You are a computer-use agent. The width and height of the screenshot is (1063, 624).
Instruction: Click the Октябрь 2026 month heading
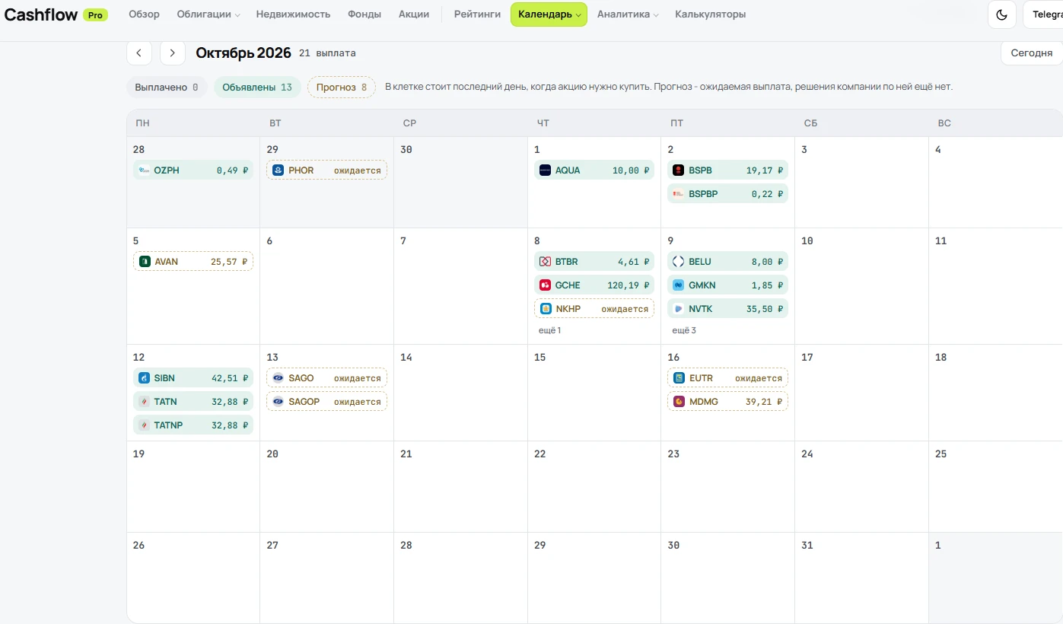[243, 53]
